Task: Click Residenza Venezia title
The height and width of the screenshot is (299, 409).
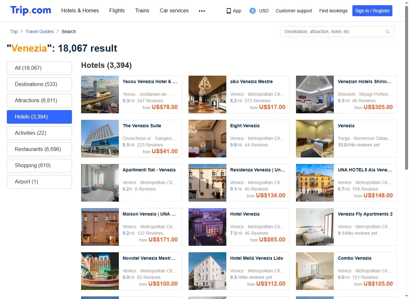Action: 258,170
